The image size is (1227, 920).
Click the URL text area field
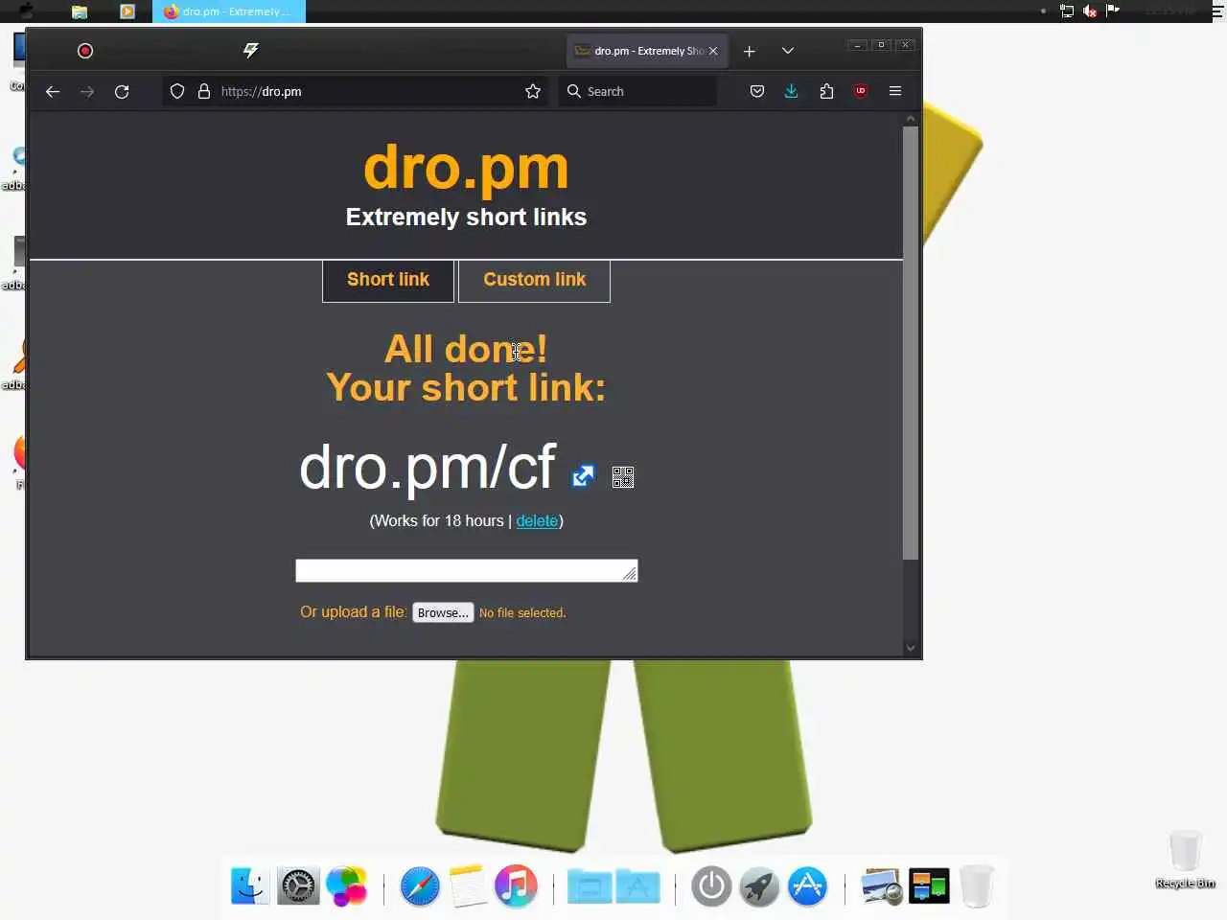click(x=467, y=571)
